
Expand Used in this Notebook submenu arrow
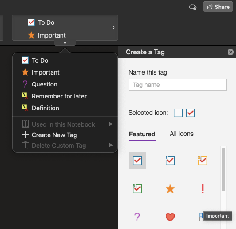[x=111, y=124]
